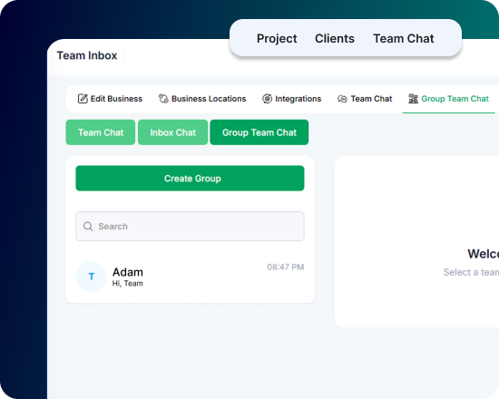Click the Business Locations map pin icon
This screenshot has width=499, height=399.
pos(163,99)
